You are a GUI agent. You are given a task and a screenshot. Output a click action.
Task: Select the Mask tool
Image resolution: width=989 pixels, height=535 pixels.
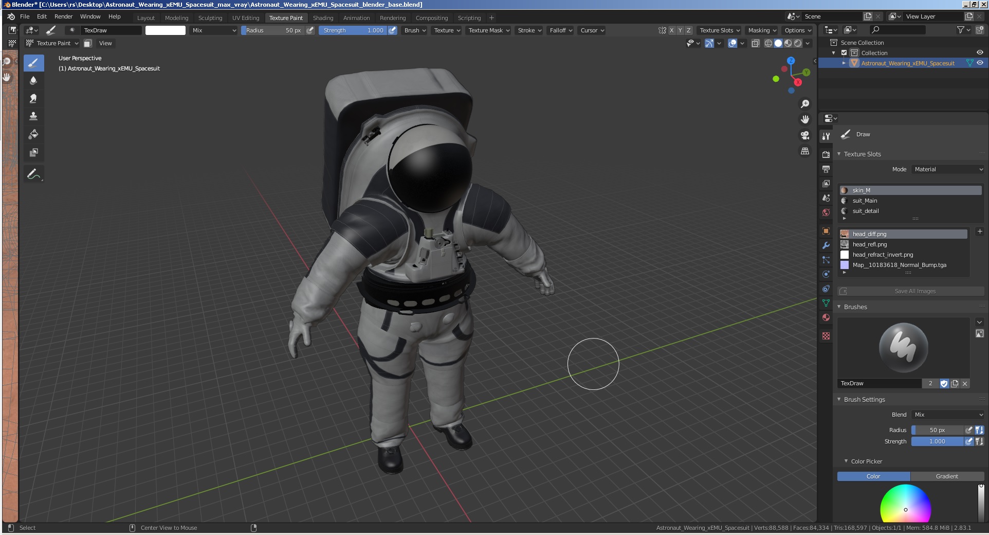pyautogui.click(x=33, y=152)
